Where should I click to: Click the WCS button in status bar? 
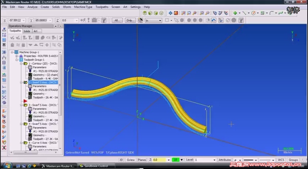pos(281,160)
